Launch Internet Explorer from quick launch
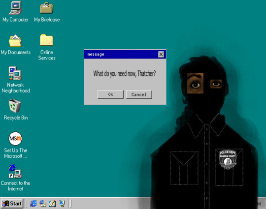Screen dimensions: 266x209 click(x=33, y=204)
